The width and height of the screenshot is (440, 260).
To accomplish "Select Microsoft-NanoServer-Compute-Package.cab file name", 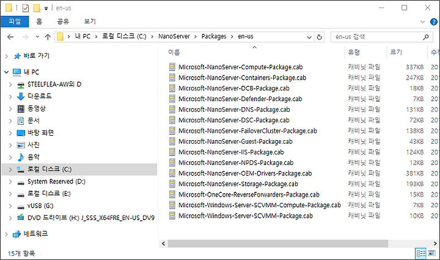I will pos(241,67).
